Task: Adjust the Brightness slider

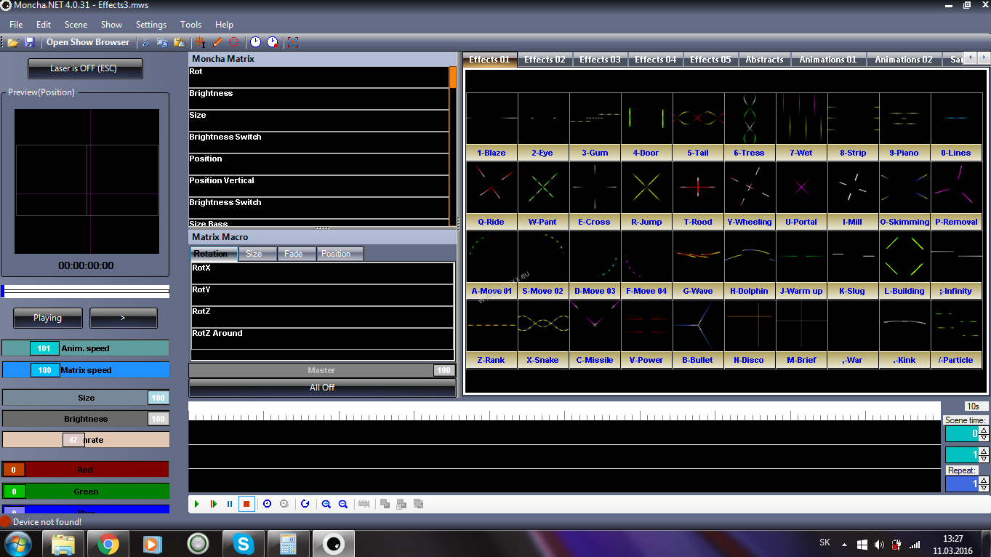Action: click(x=86, y=419)
